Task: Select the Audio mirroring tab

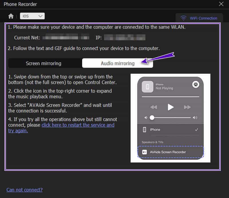Action: tap(118, 63)
